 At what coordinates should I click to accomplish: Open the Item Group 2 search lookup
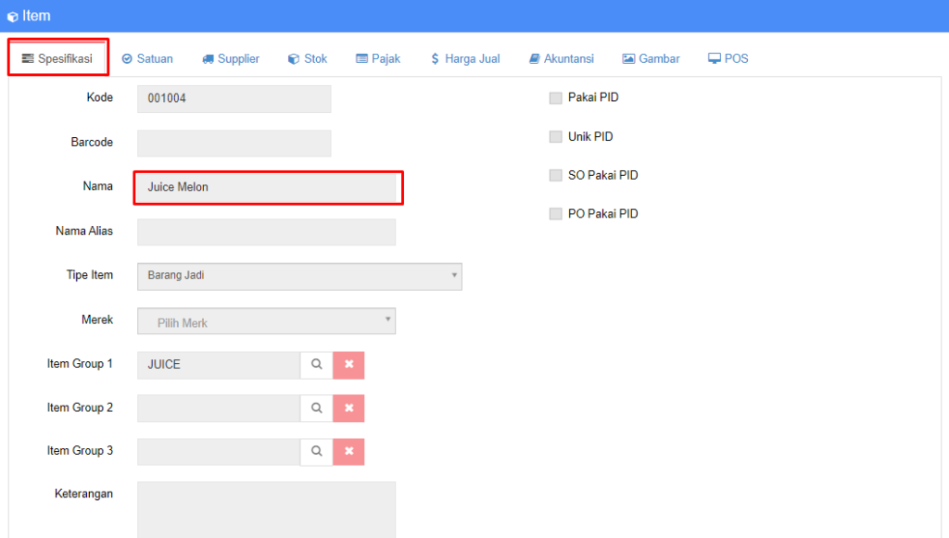pyautogui.click(x=316, y=408)
